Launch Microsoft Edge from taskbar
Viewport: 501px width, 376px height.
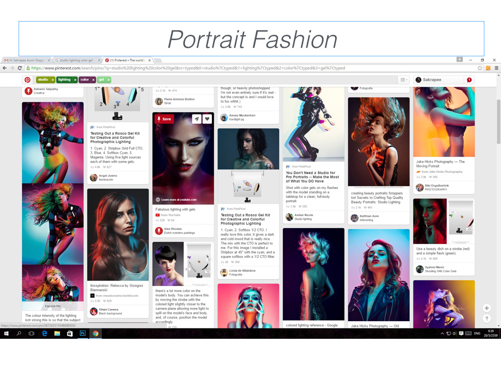click(x=45, y=333)
